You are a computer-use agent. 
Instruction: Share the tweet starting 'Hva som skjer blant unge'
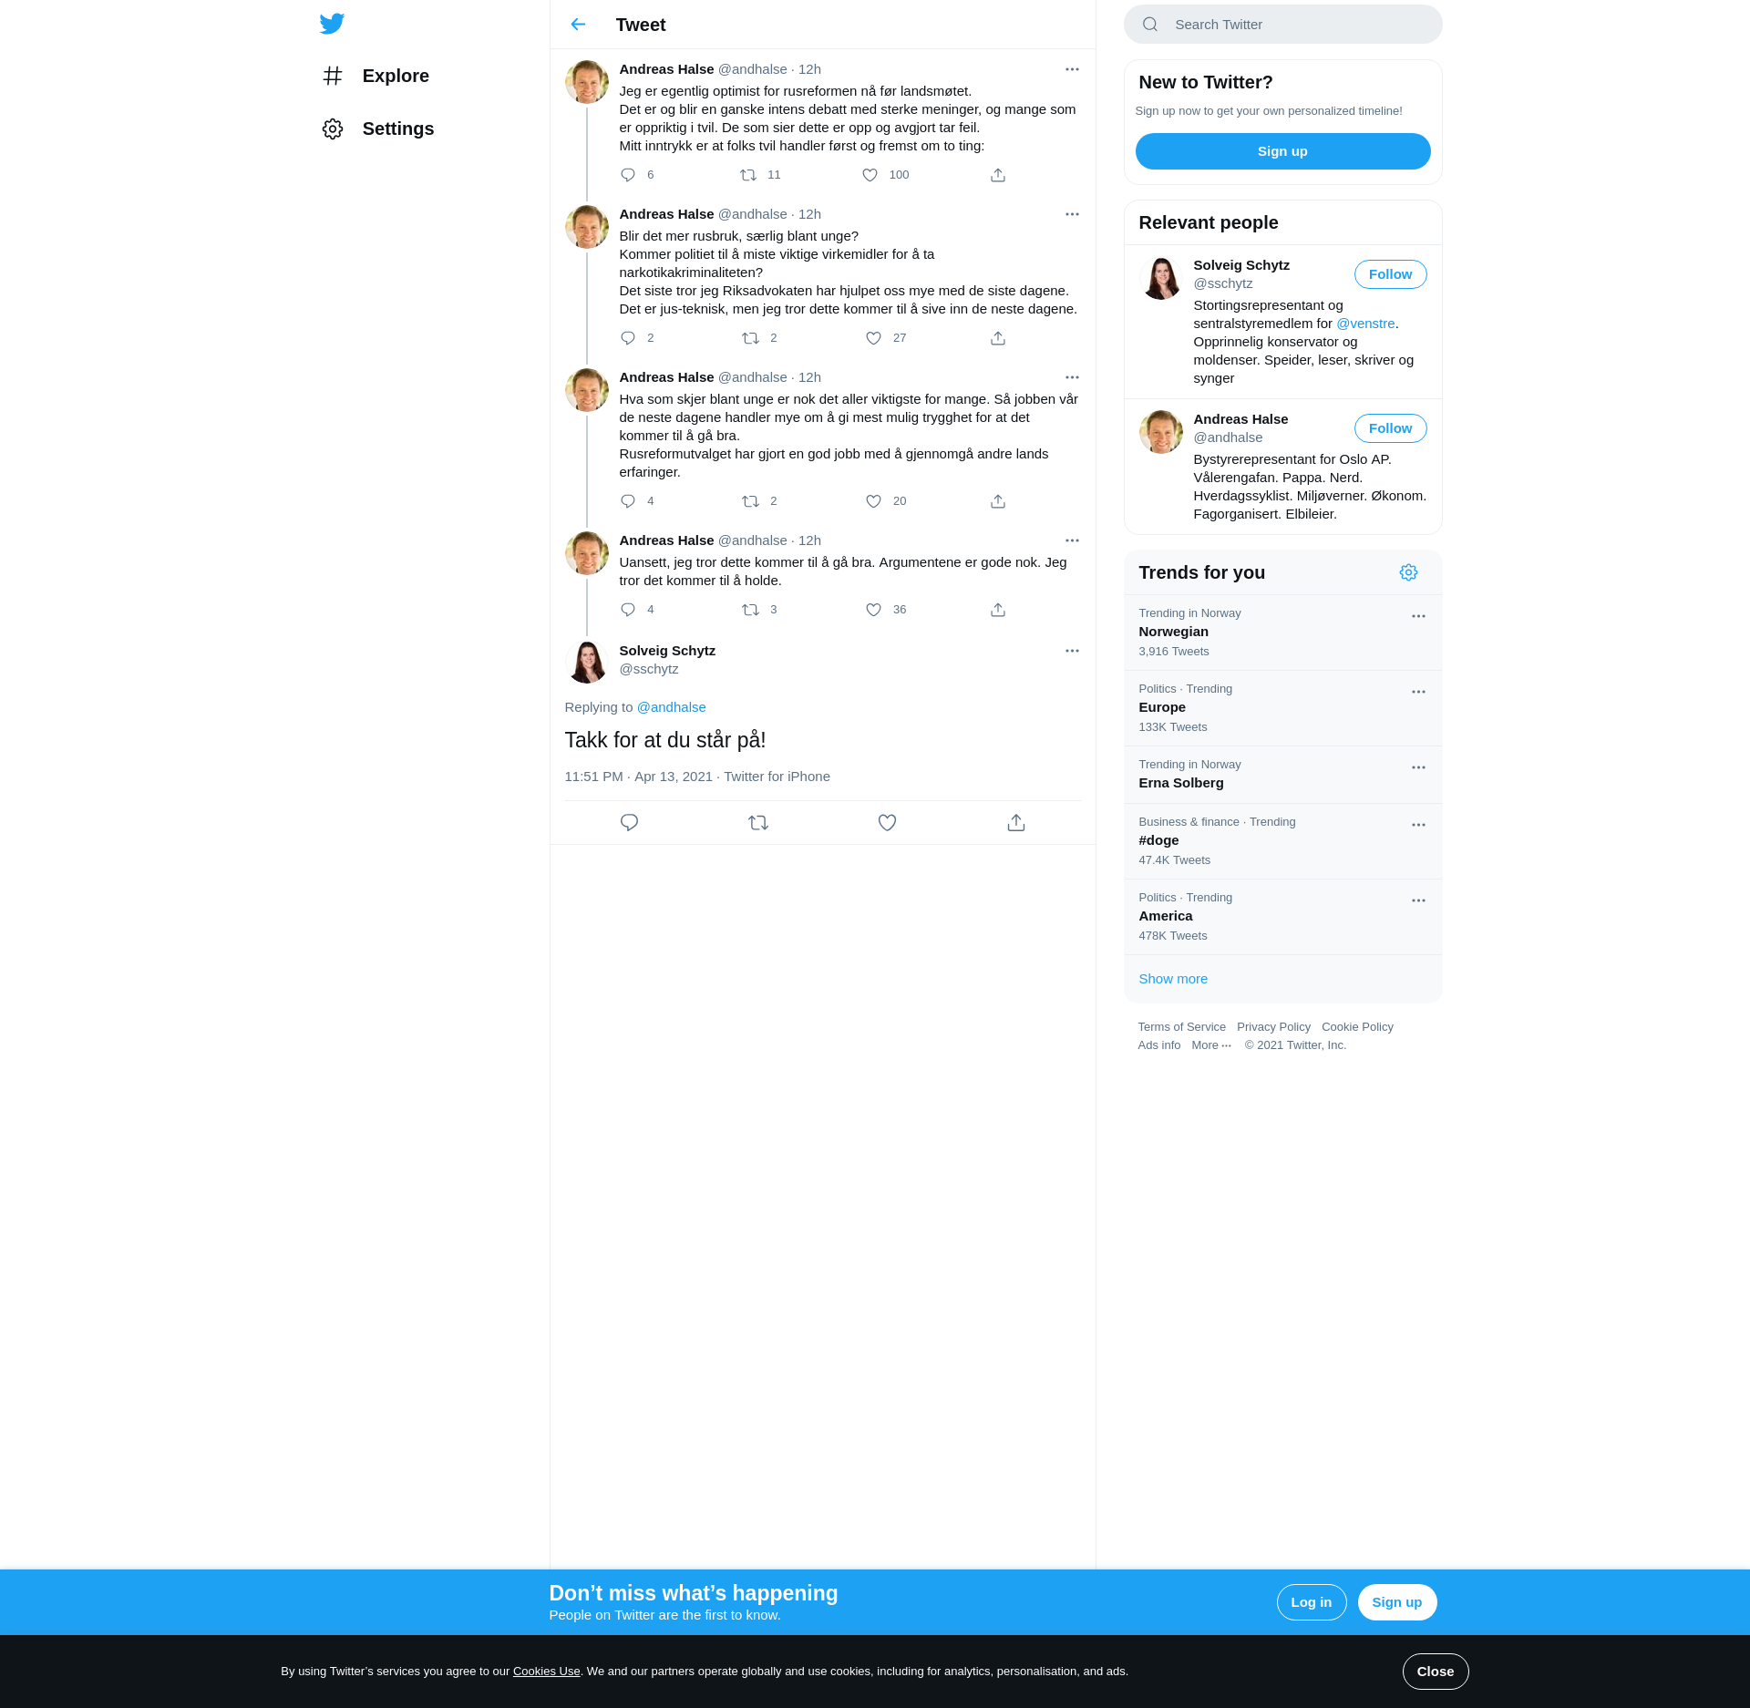coord(998,501)
